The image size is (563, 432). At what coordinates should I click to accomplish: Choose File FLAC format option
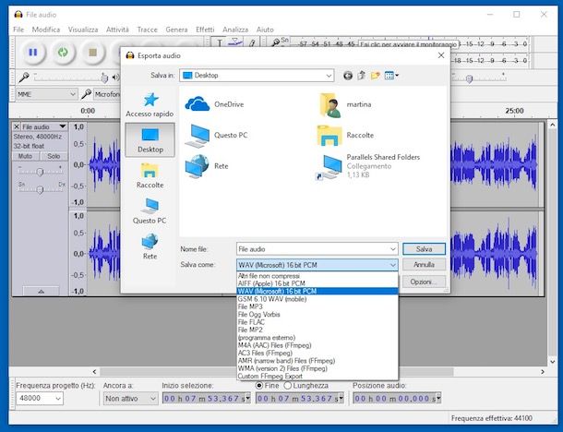point(317,322)
